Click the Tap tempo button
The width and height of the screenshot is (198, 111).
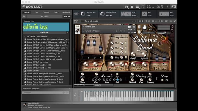tap(128, 14)
